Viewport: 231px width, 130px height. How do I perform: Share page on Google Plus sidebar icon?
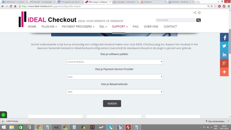click(x=224, y=63)
